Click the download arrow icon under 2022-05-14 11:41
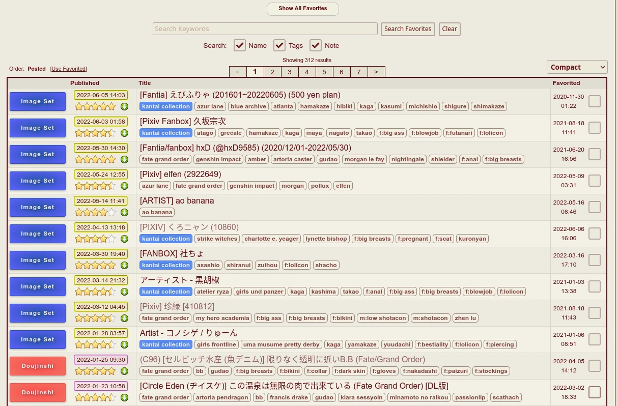This screenshot has height=406, width=618. tap(124, 212)
